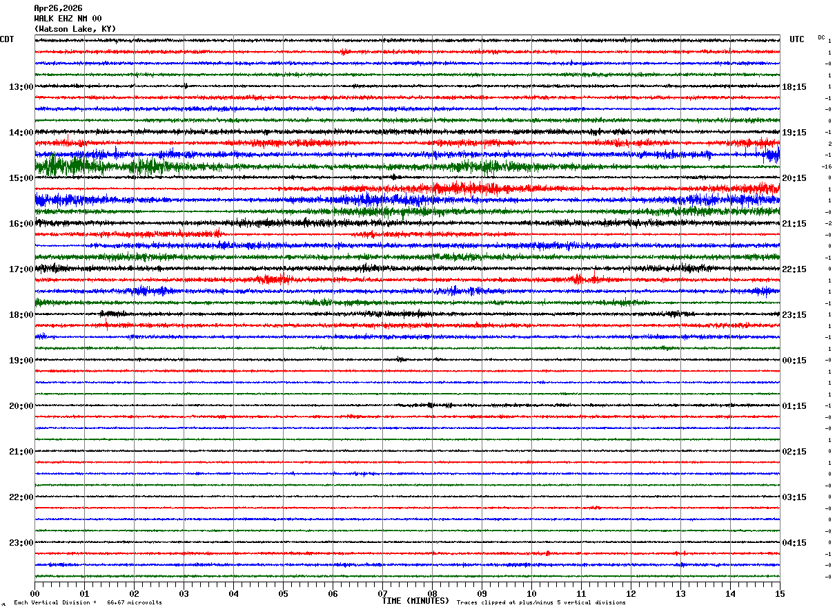Click the 22:15 UTC row label
This screenshot has width=835, height=612.
click(x=794, y=269)
